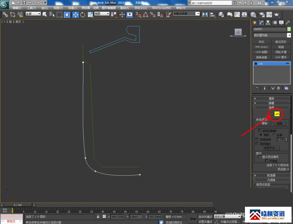Expand the 渲染 rollout

(271, 99)
